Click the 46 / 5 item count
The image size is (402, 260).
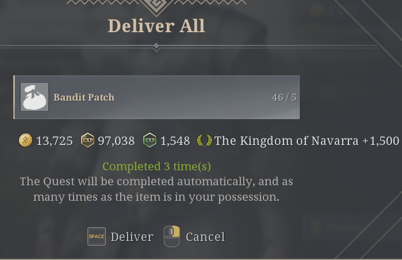[x=284, y=97]
